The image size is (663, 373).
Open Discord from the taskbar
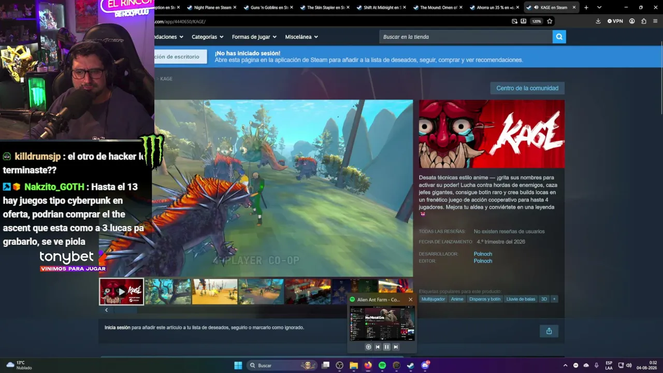(425, 365)
